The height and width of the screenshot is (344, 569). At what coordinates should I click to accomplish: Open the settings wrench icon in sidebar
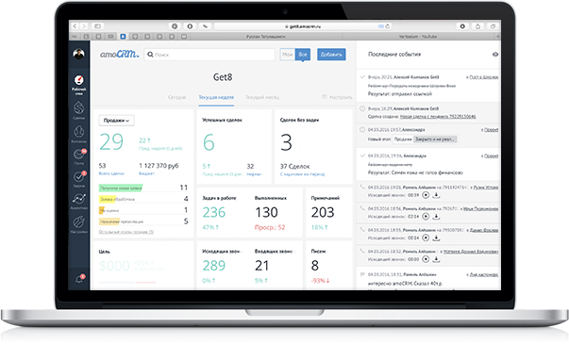click(x=78, y=221)
